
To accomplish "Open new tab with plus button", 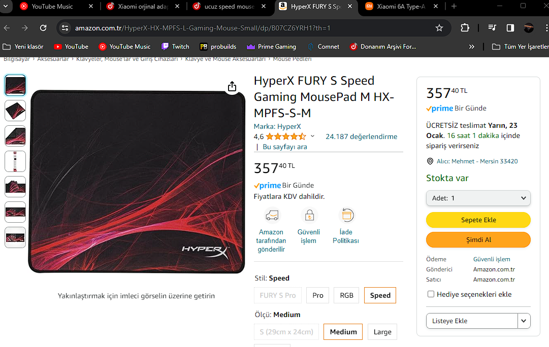I will tap(454, 7).
